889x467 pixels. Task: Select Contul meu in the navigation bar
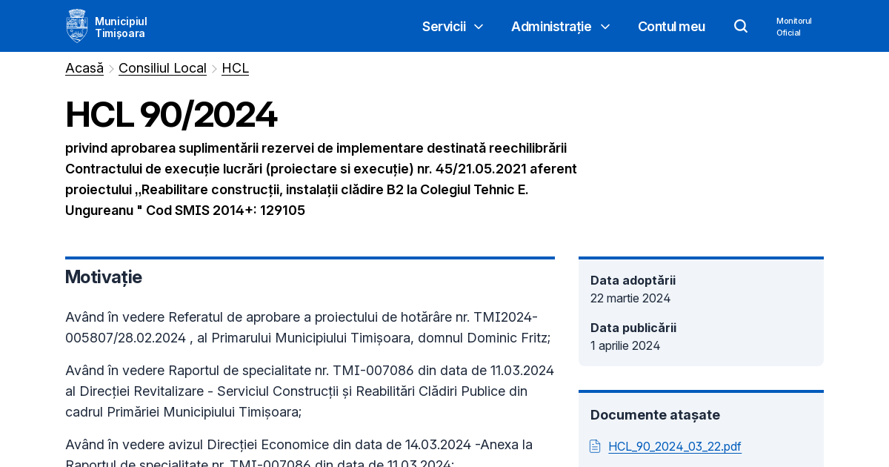pyautogui.click(x=671, y=27)
